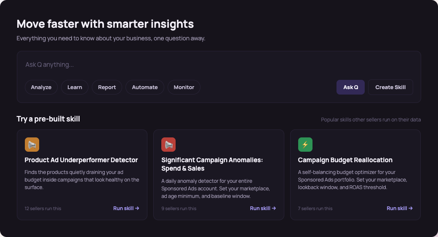This screenshot has height=237, width=438.
Task: Click the 'Finds the products quietly draining' description
Action: click(82, 180)
